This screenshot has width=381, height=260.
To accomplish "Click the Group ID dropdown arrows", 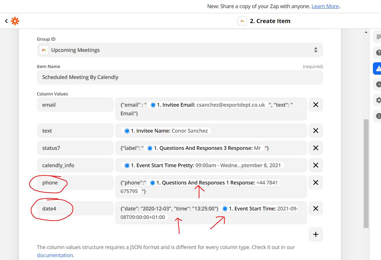I will [x=316, y=50].
